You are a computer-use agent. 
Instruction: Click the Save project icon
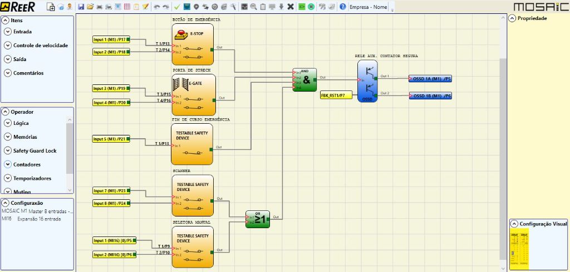click(81, 7)
